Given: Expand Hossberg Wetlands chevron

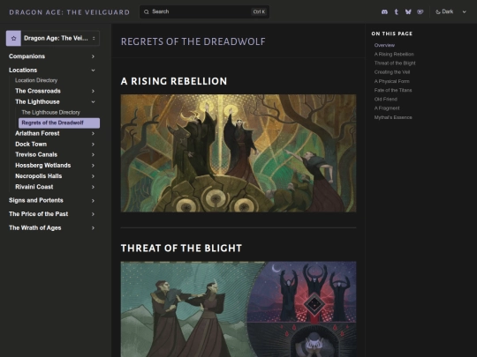Looking at the screenshot, I should click(93, 166).
